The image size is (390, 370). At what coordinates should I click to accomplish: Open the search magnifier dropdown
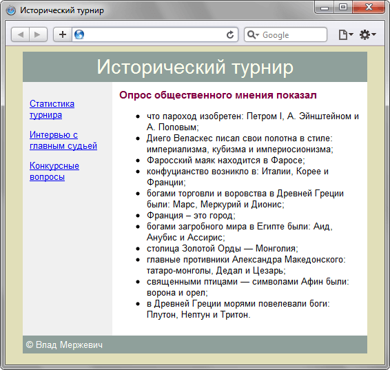(x=253, y=35)
